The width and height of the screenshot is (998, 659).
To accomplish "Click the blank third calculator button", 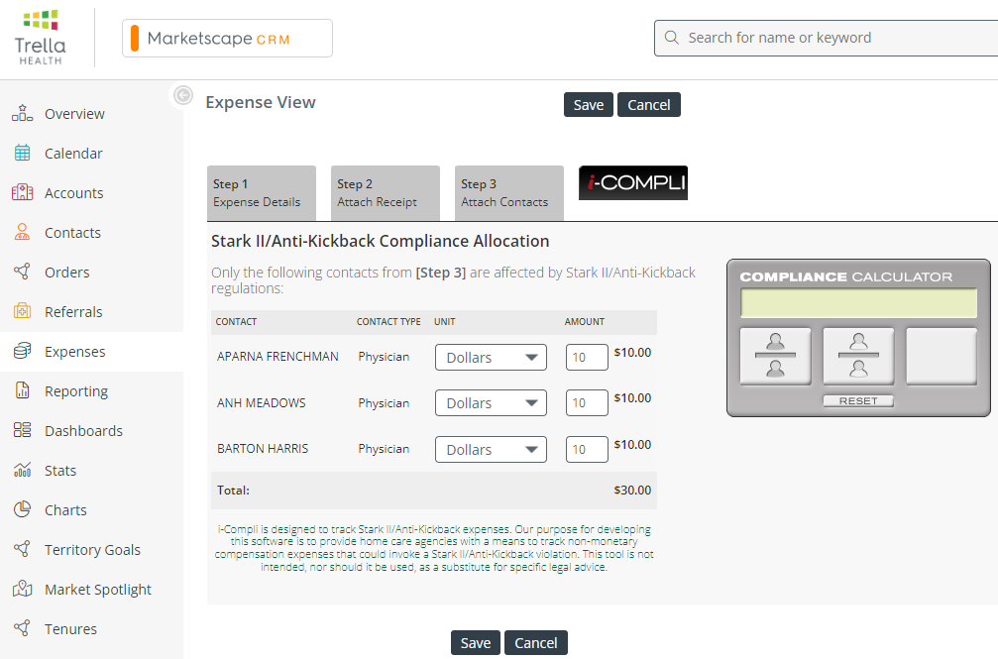I will coord(942,356).
